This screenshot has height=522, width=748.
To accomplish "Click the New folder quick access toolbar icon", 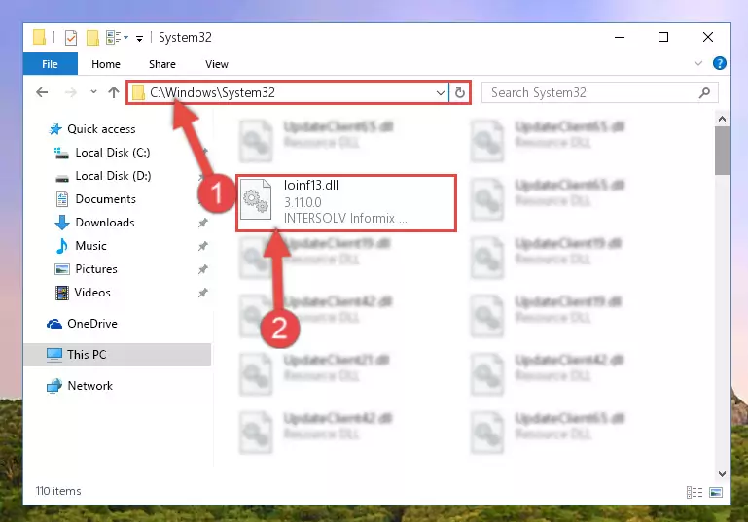I will click(92, 37).
